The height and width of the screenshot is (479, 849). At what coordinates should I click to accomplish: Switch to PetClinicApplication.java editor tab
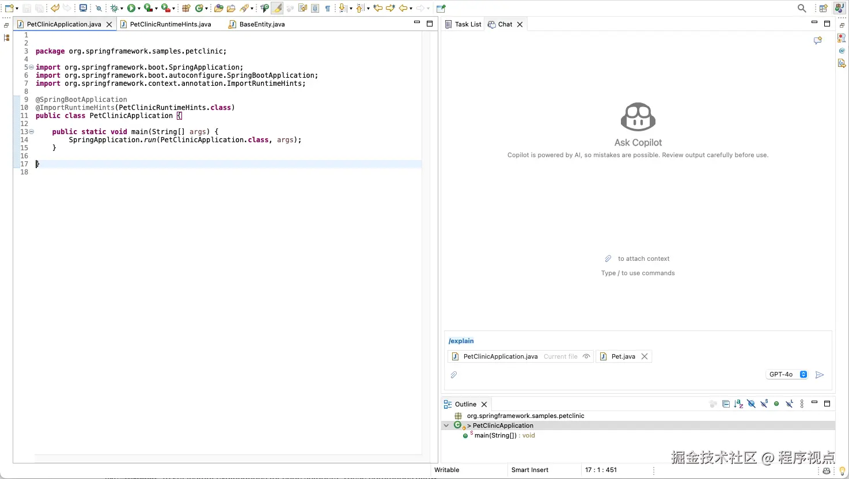[64, 24]
